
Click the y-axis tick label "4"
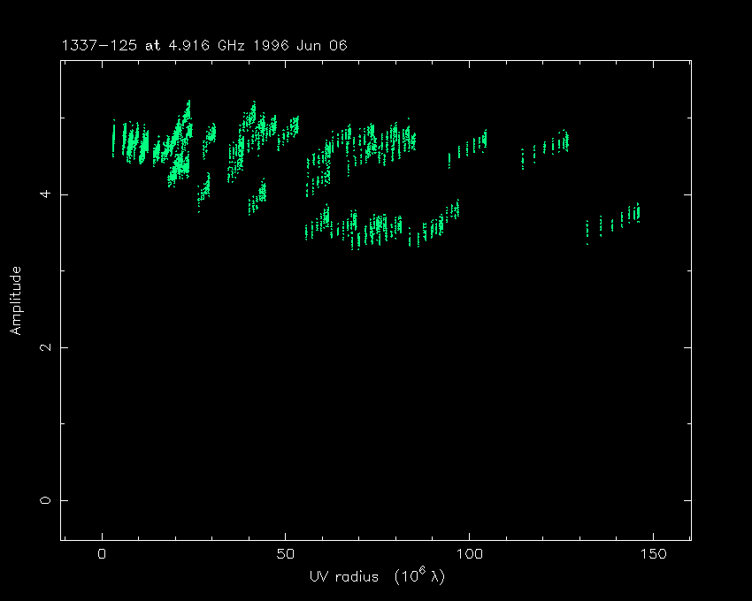click(x=45, y=194)
